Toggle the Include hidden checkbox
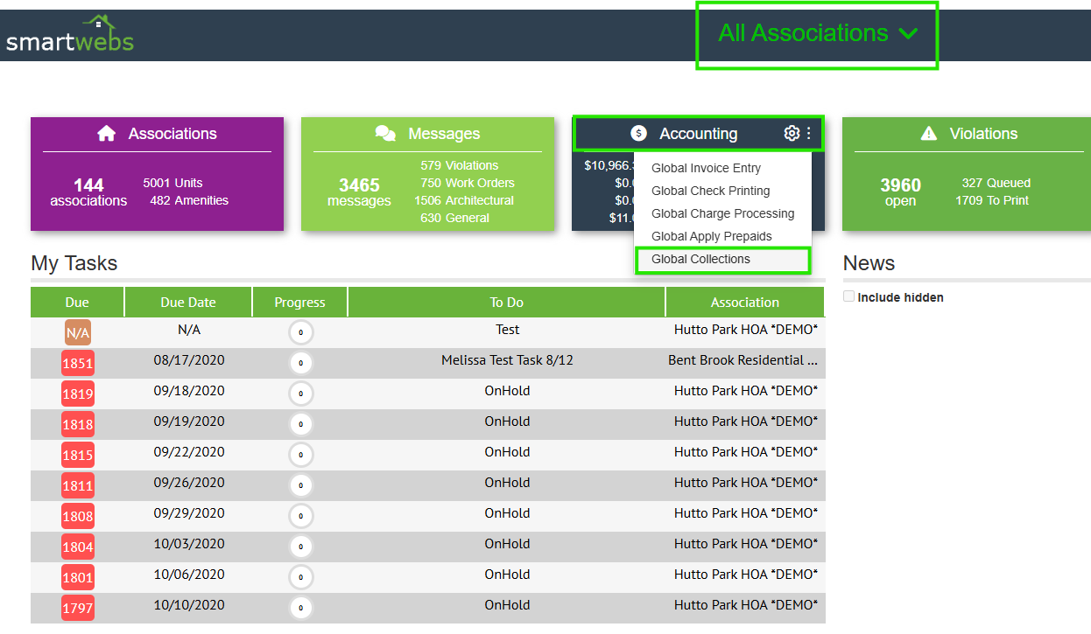Screen dimensions: 1091x634 point(848,297)
